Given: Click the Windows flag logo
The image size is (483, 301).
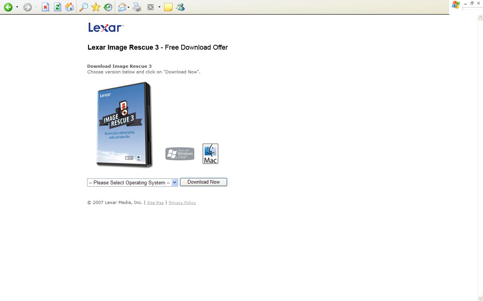Looking at the screenshot, I should (x=455, y=5).
